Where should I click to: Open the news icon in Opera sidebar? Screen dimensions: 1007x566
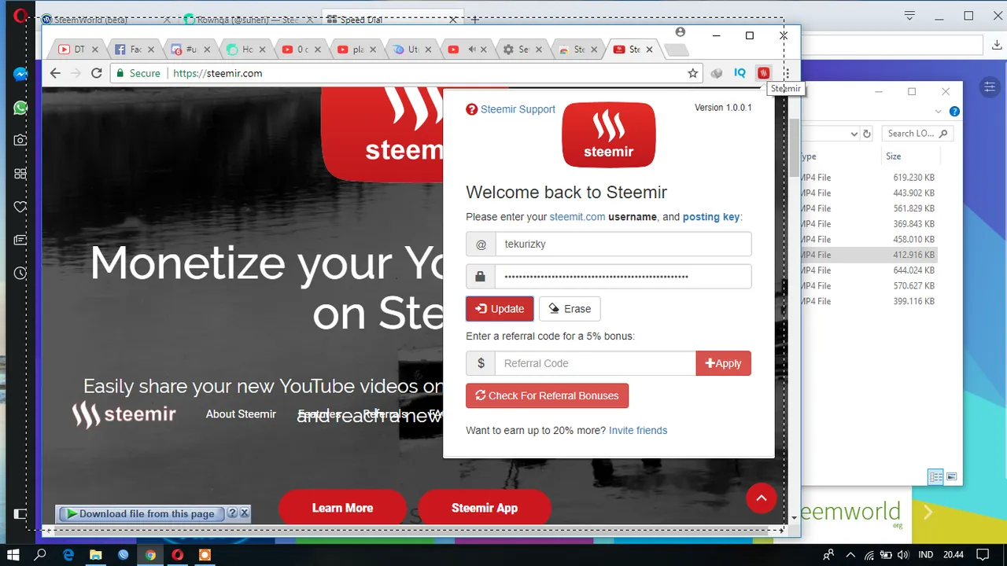pos(20,240)
